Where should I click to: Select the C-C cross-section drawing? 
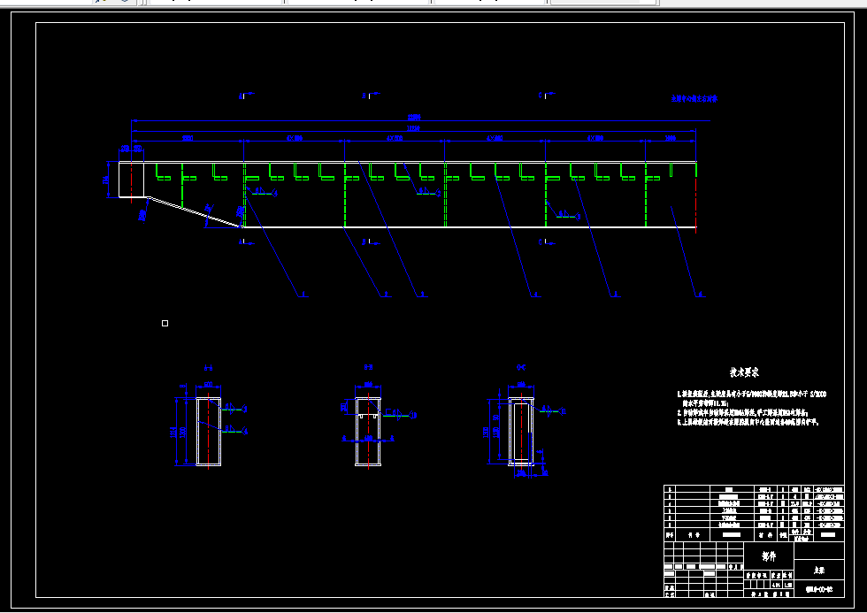[521, 431]
